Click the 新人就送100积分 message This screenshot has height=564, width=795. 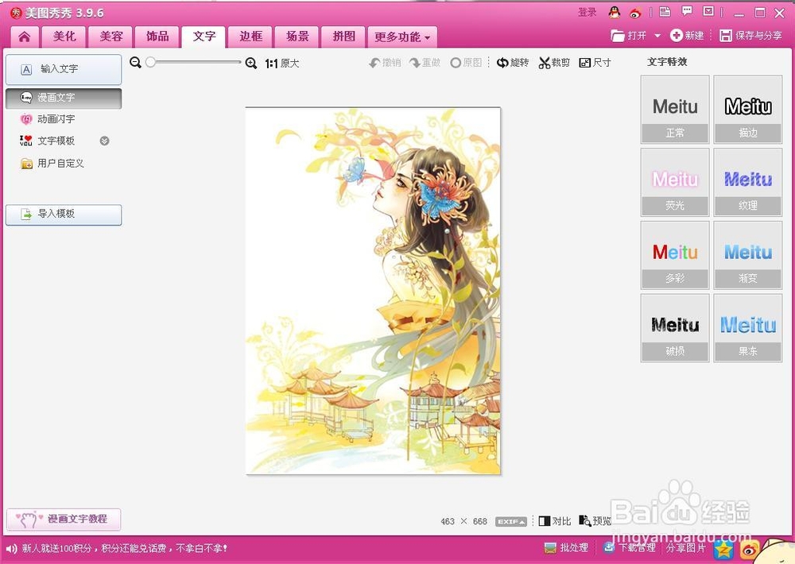[125, 548]
